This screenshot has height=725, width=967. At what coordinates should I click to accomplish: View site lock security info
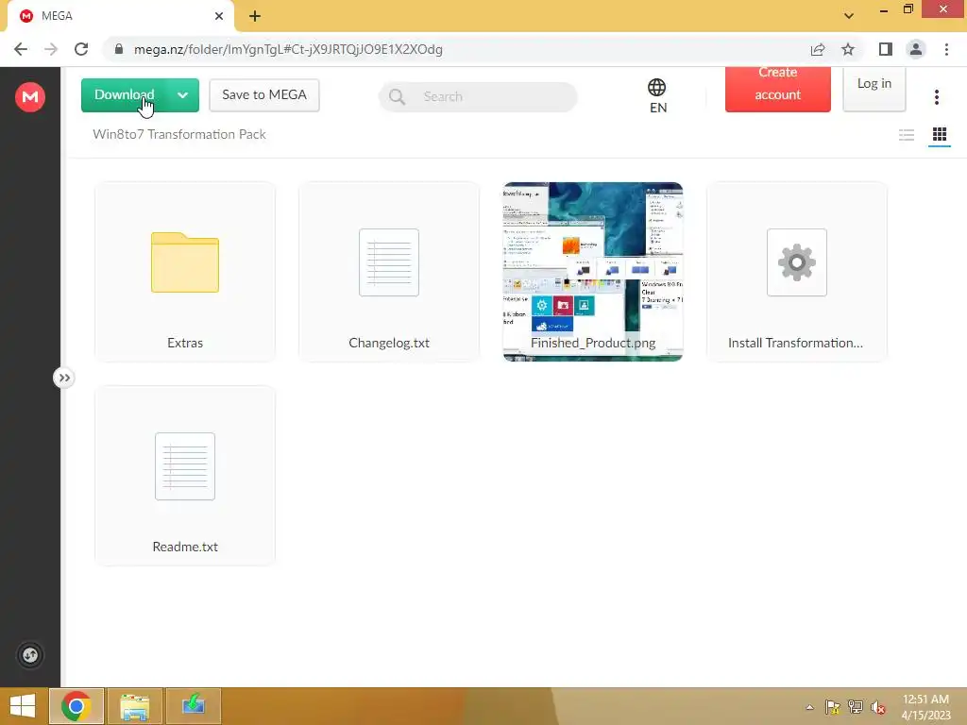(x=119, y=49)
